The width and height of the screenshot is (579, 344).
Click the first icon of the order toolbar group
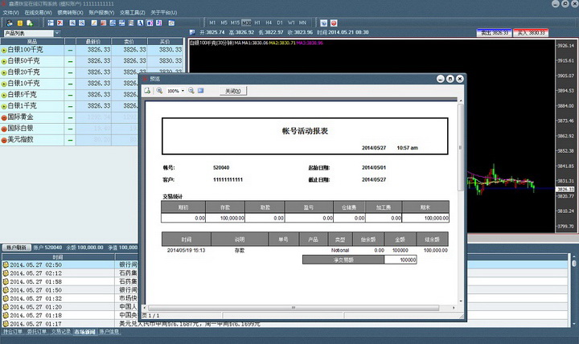[x=51, y=23]
